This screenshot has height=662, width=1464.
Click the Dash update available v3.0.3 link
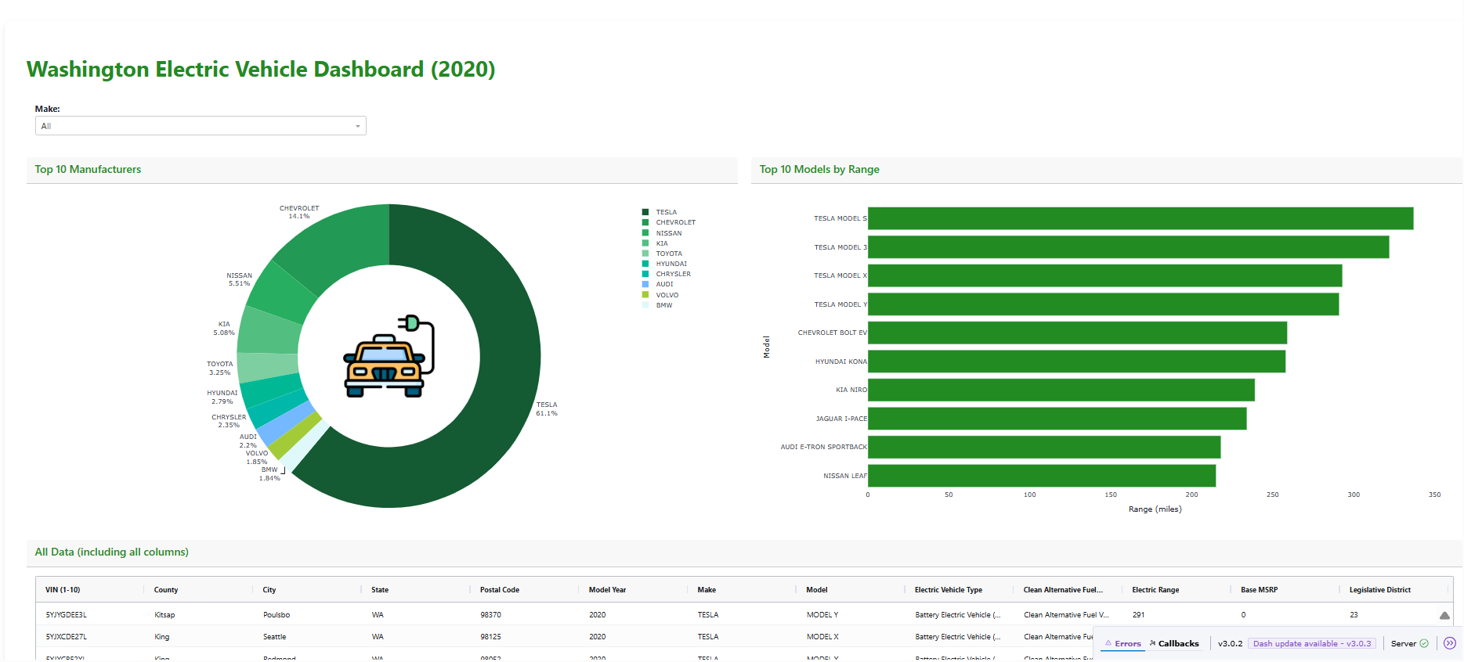pyautogui.click(x=1311, y=643)
